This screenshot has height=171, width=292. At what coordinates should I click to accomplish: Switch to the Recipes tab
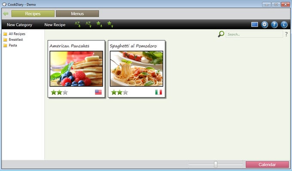click(33, 14)
